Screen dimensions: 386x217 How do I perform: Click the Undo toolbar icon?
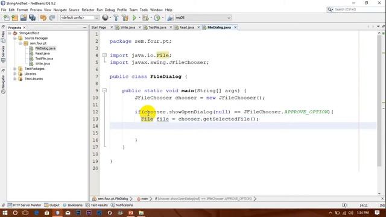[x=43, y=17]
